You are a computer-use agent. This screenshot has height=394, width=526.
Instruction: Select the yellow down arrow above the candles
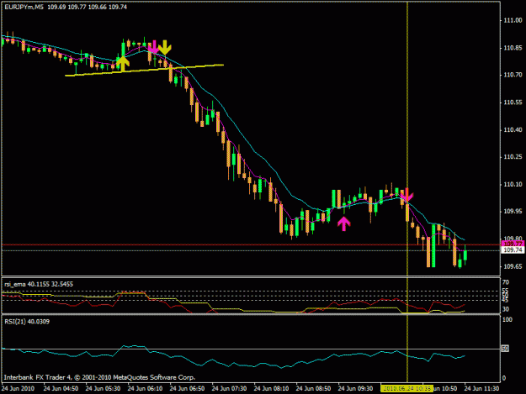(165, 48)
